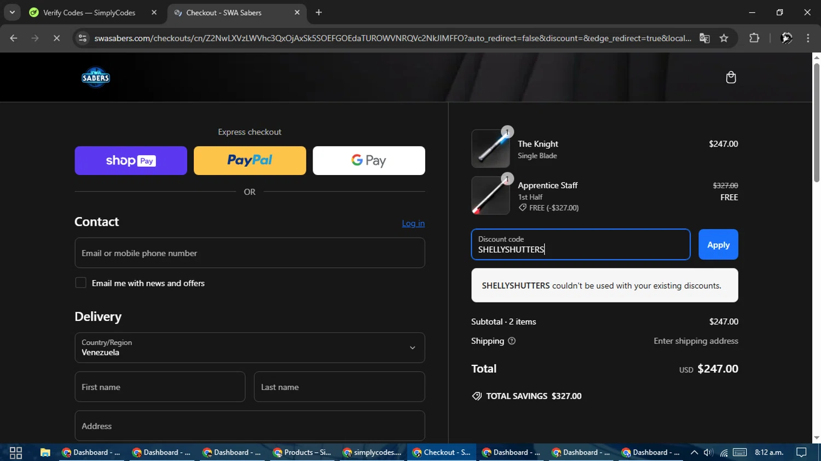This screenshot has width=821, height=461.
Task: Toggle Email me with news and offers
Action: pos(80,283)
